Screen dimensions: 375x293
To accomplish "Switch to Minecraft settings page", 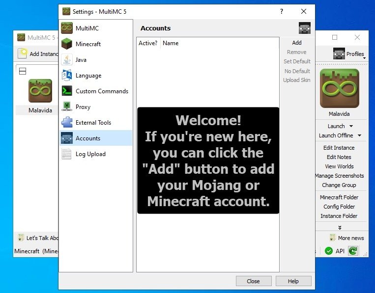I will tap(96, 44).
